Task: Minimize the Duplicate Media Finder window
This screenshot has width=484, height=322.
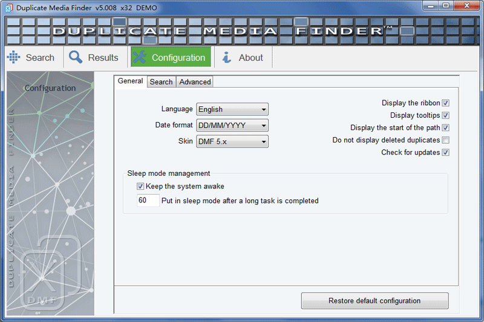Action: (x=431, y=6)
